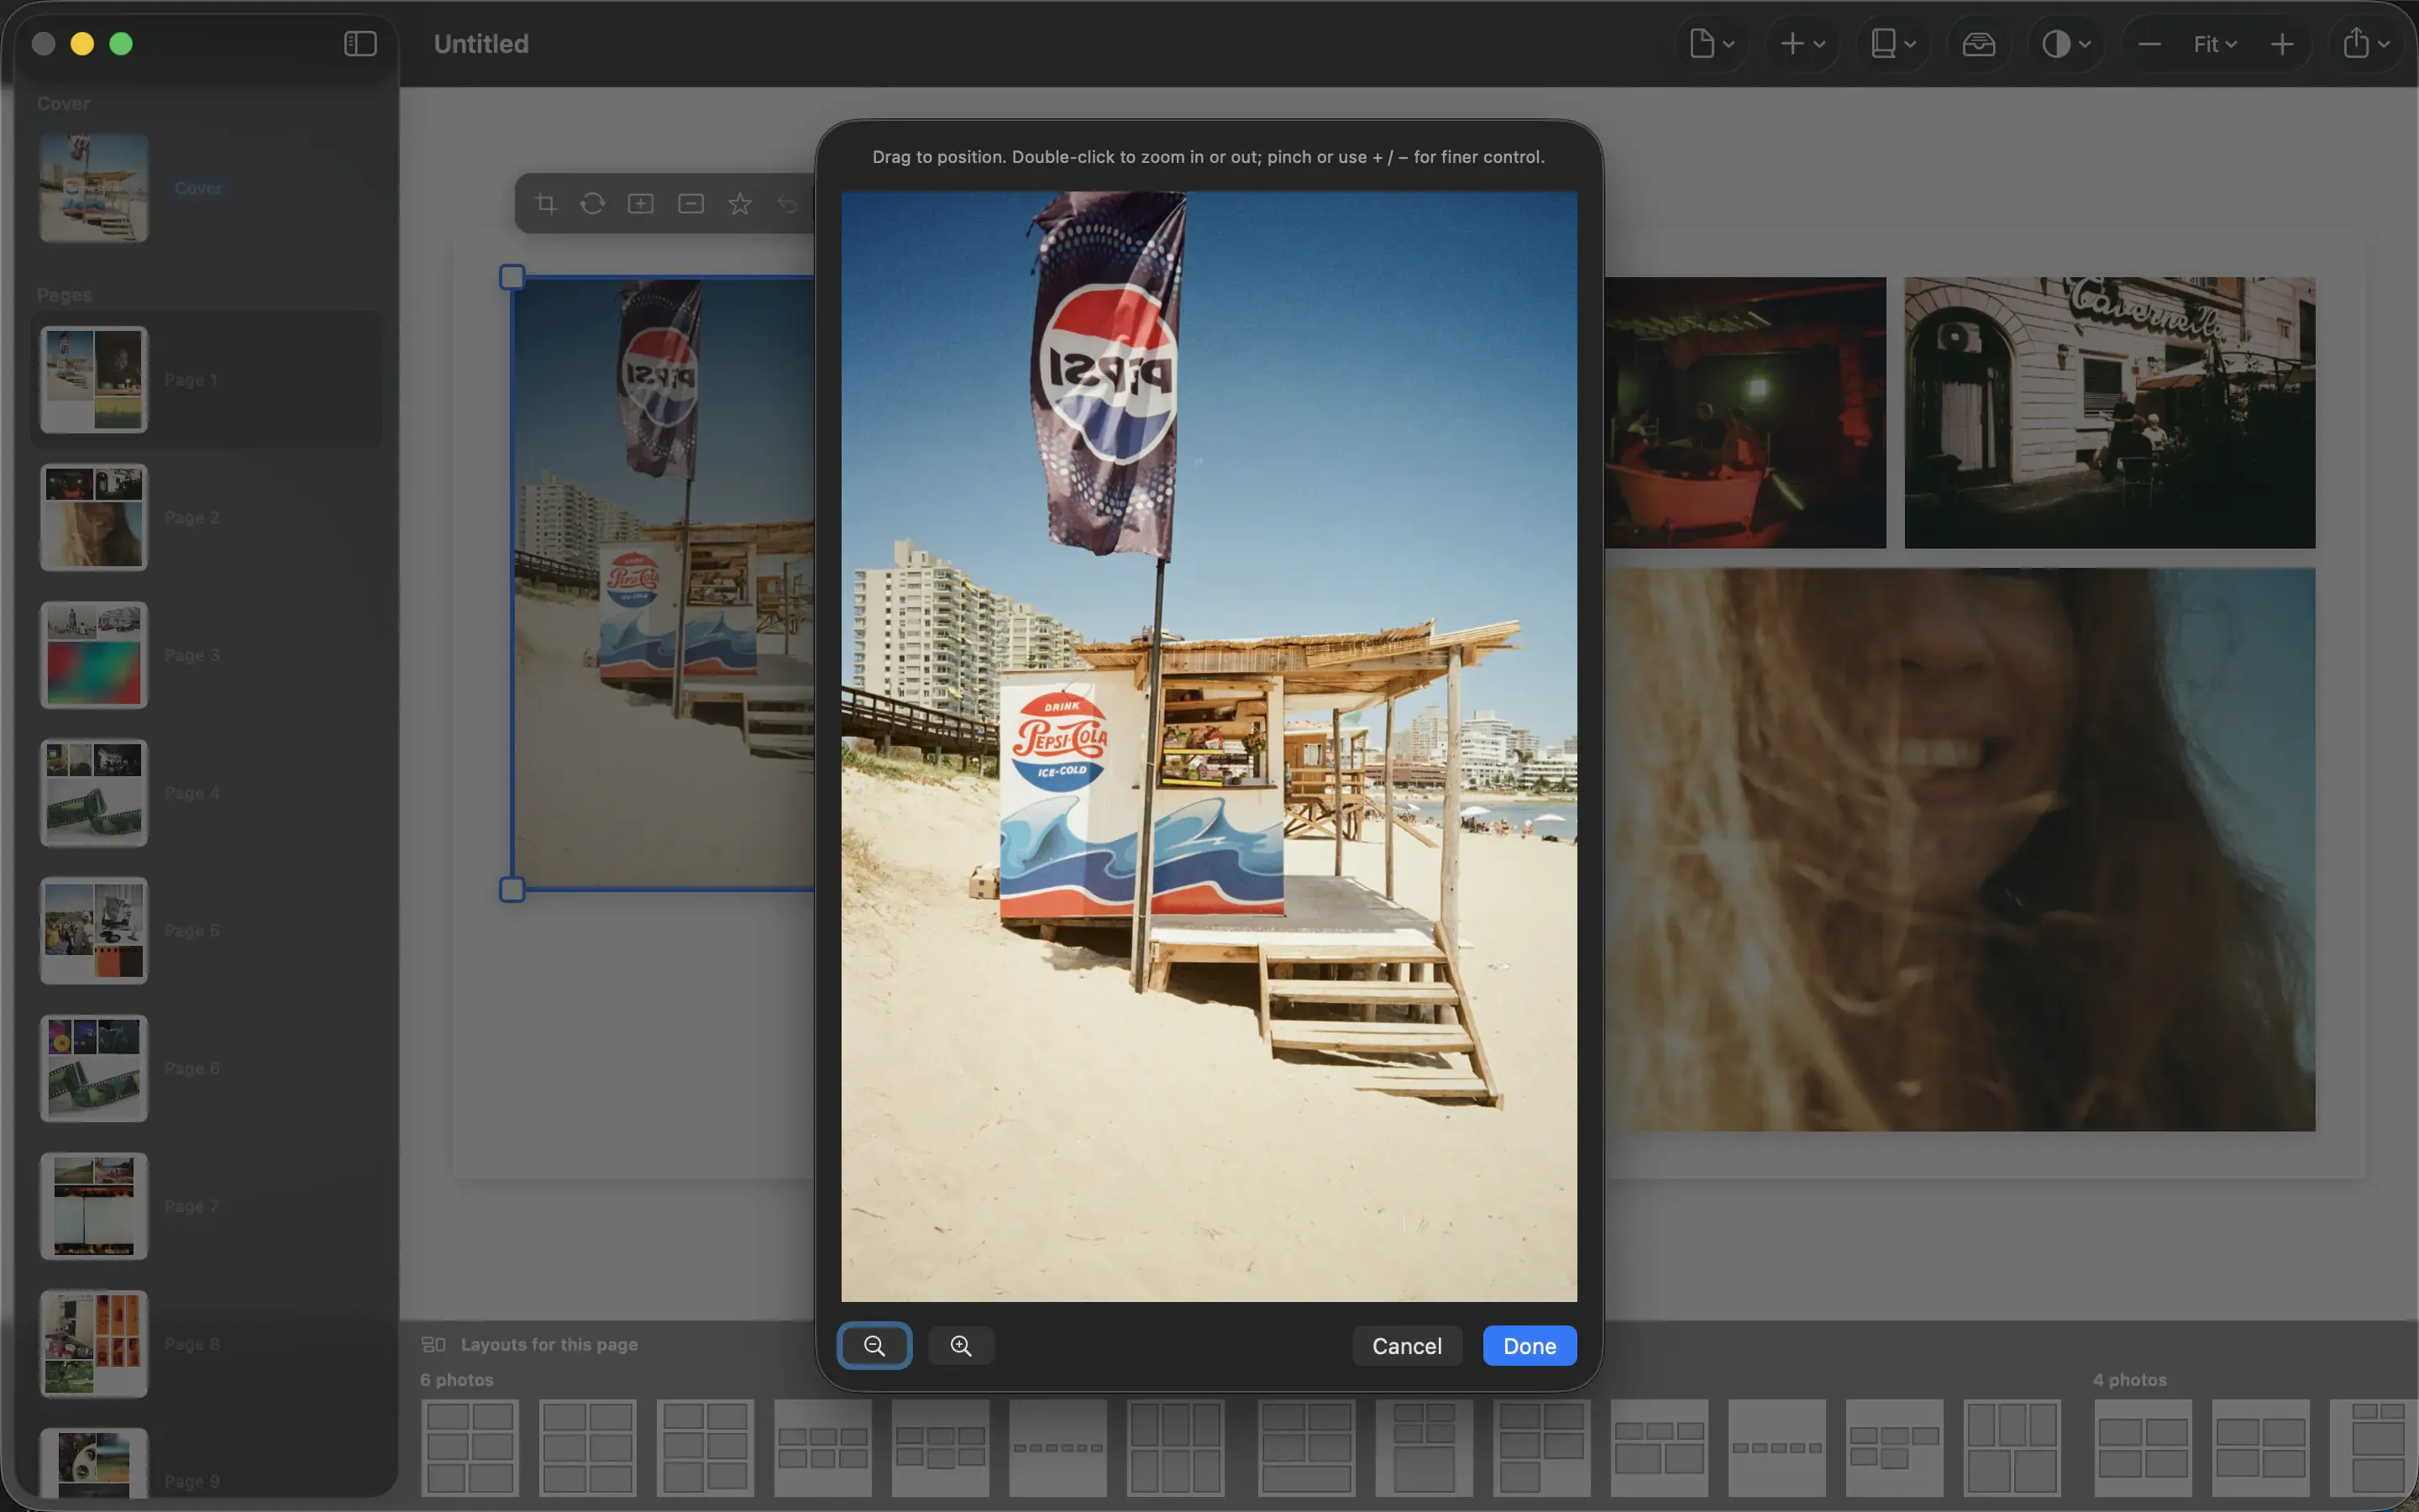Click the '4 photos' layout section label
Screen dimensions: 2419x1512
coord(2130,1380)
